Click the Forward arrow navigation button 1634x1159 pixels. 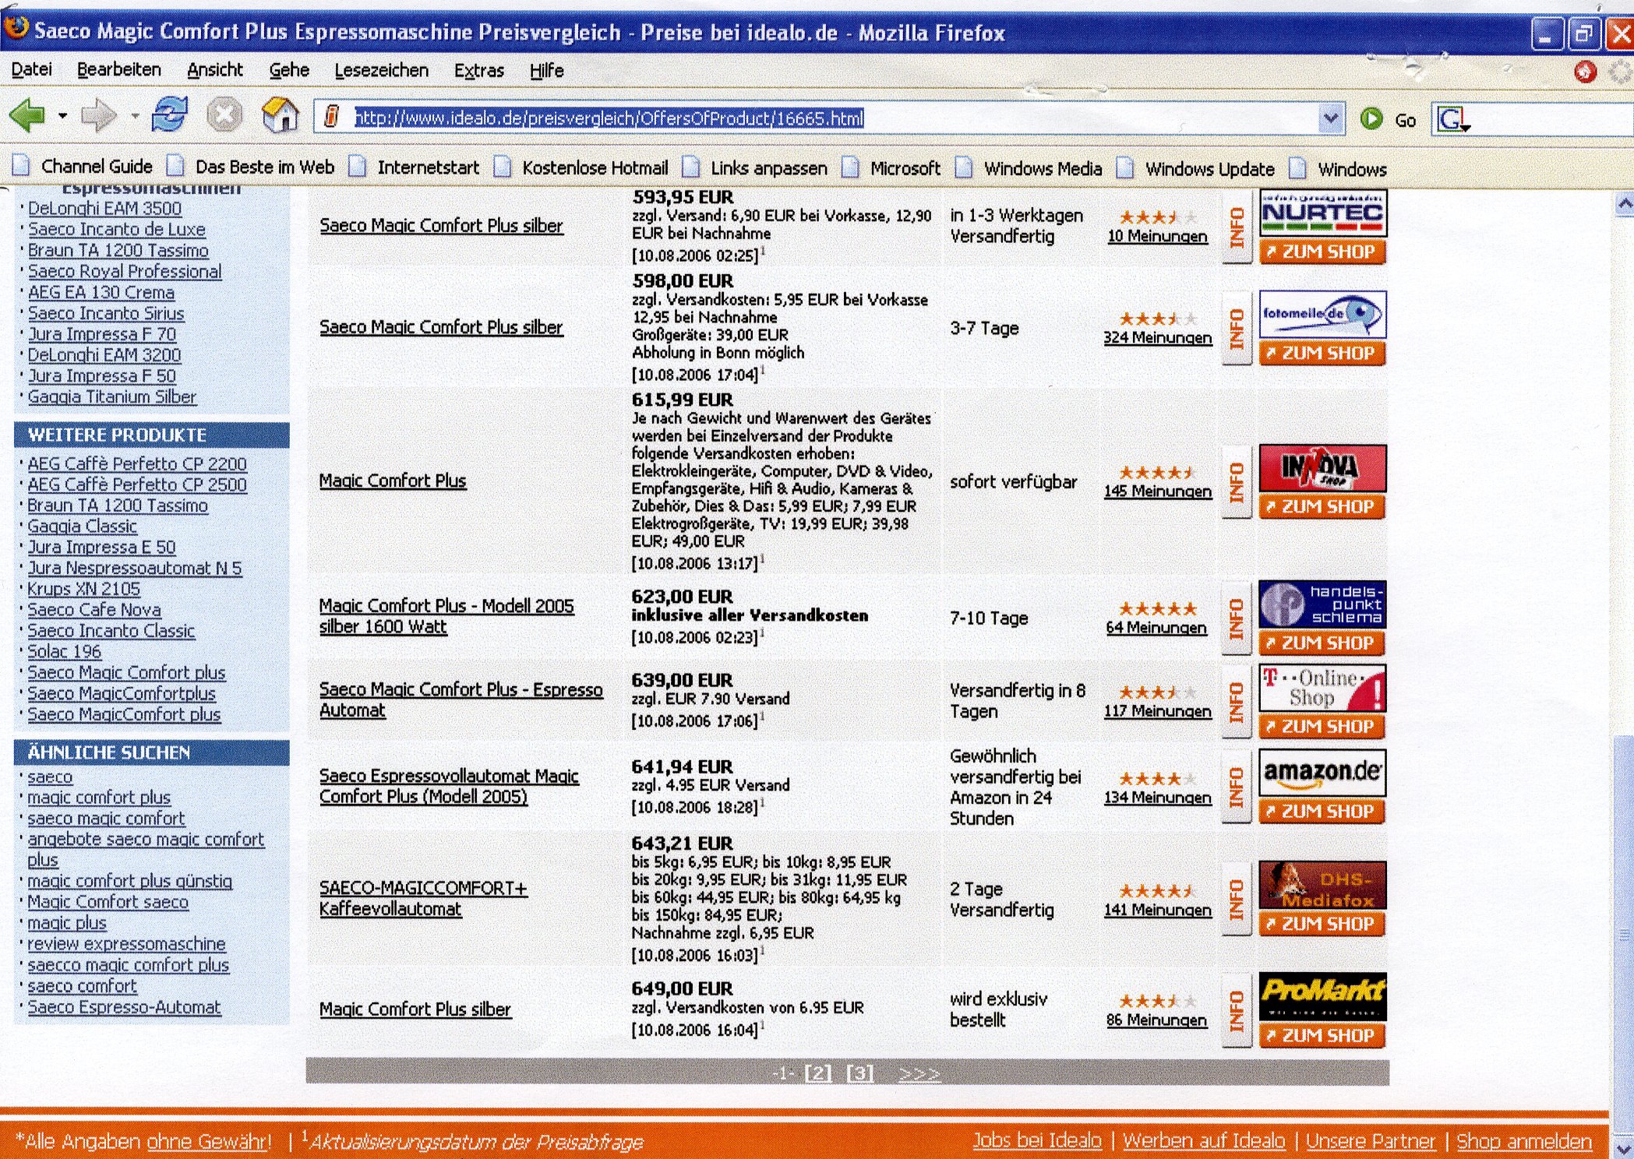point(99,116)
